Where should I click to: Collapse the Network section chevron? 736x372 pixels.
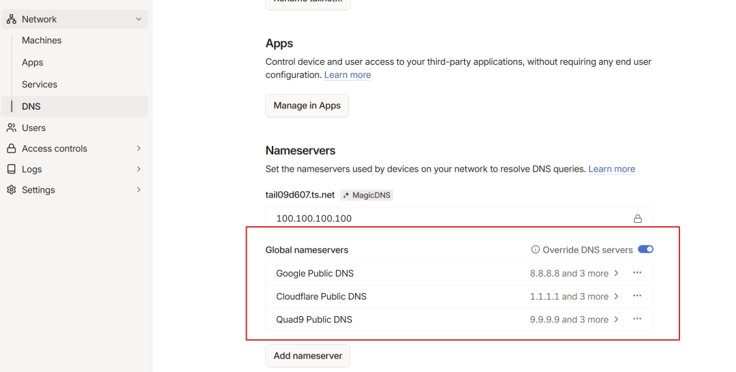[138, 19]
